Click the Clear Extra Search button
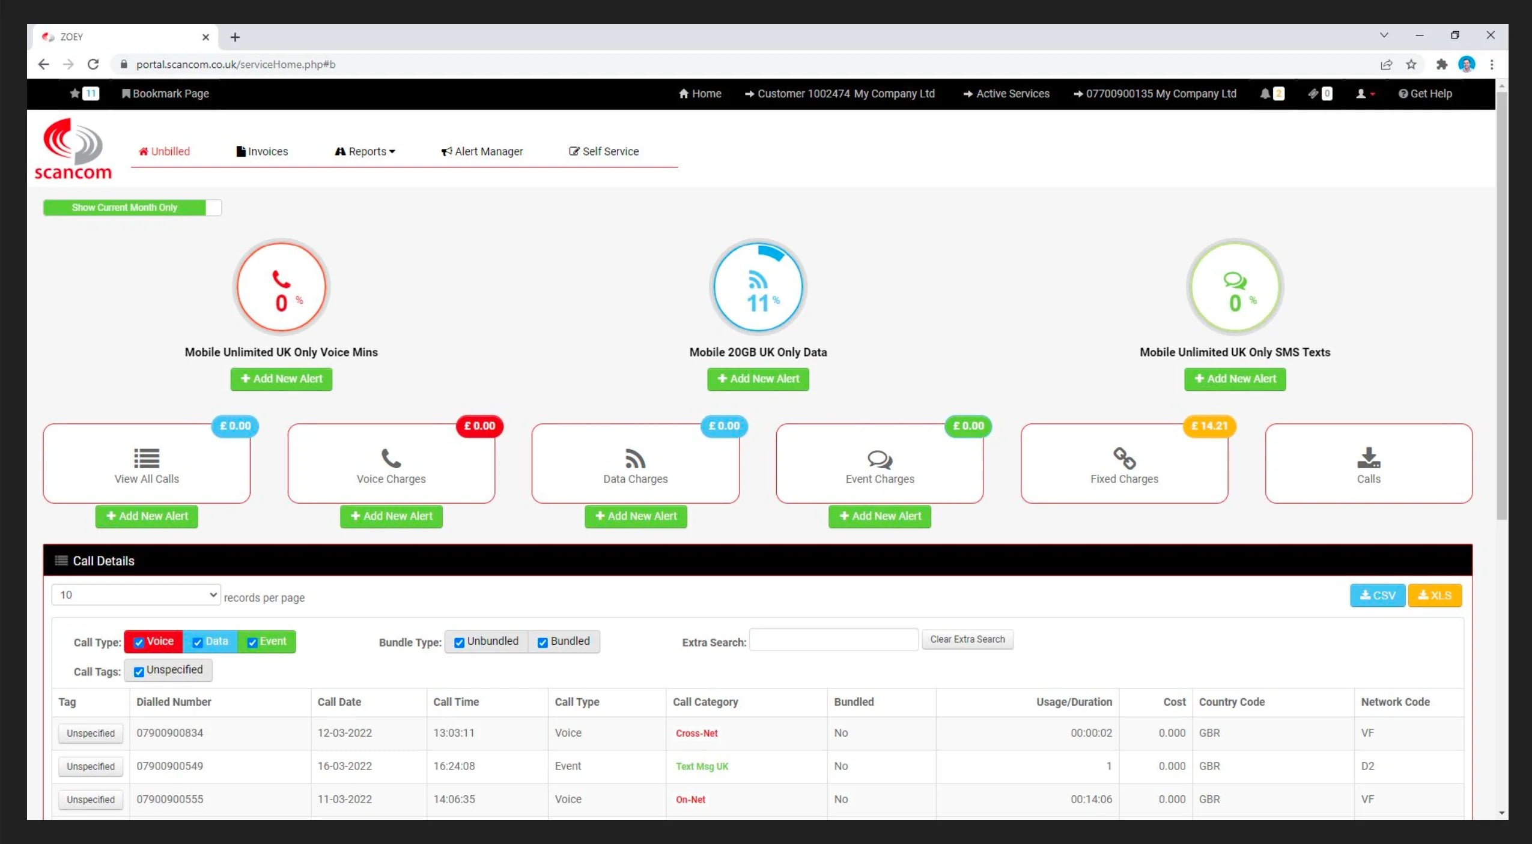 click(967, 639)
